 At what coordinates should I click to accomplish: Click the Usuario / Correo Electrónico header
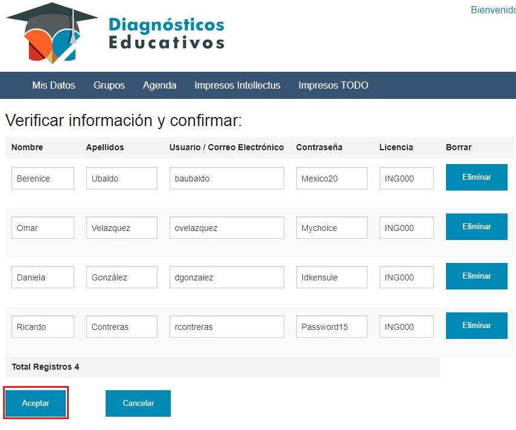click(226, 147)
